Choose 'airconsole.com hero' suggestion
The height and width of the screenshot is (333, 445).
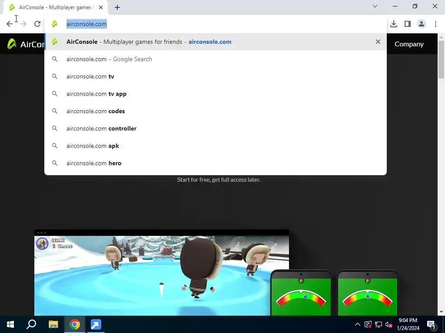coord(216,163)
